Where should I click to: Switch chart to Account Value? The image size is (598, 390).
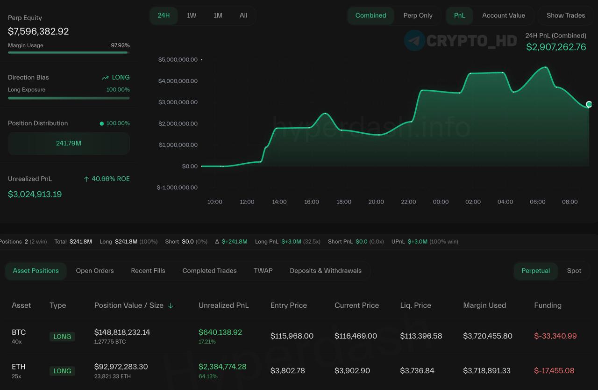(504, 15)
